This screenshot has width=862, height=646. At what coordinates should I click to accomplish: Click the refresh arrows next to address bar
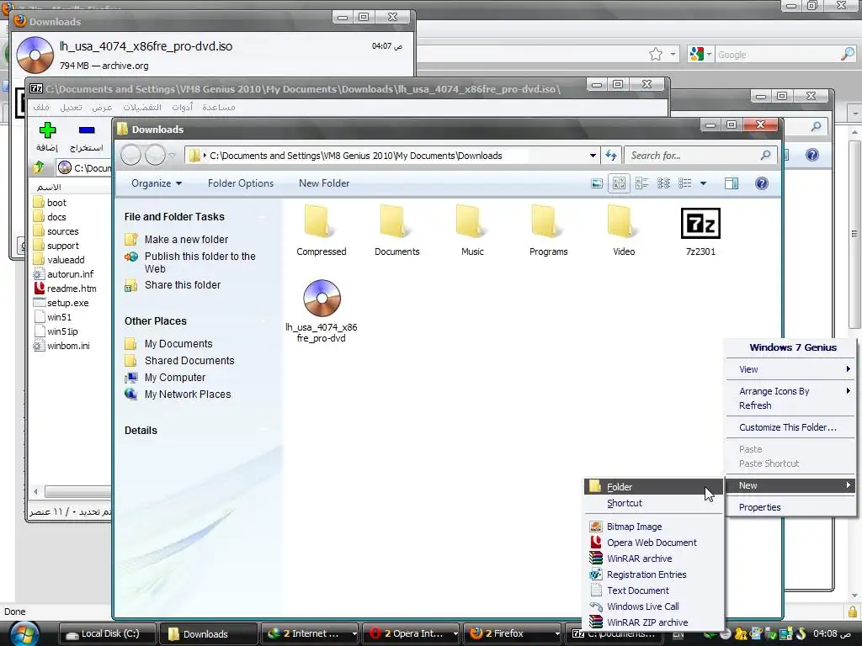[x=611, y=156]
